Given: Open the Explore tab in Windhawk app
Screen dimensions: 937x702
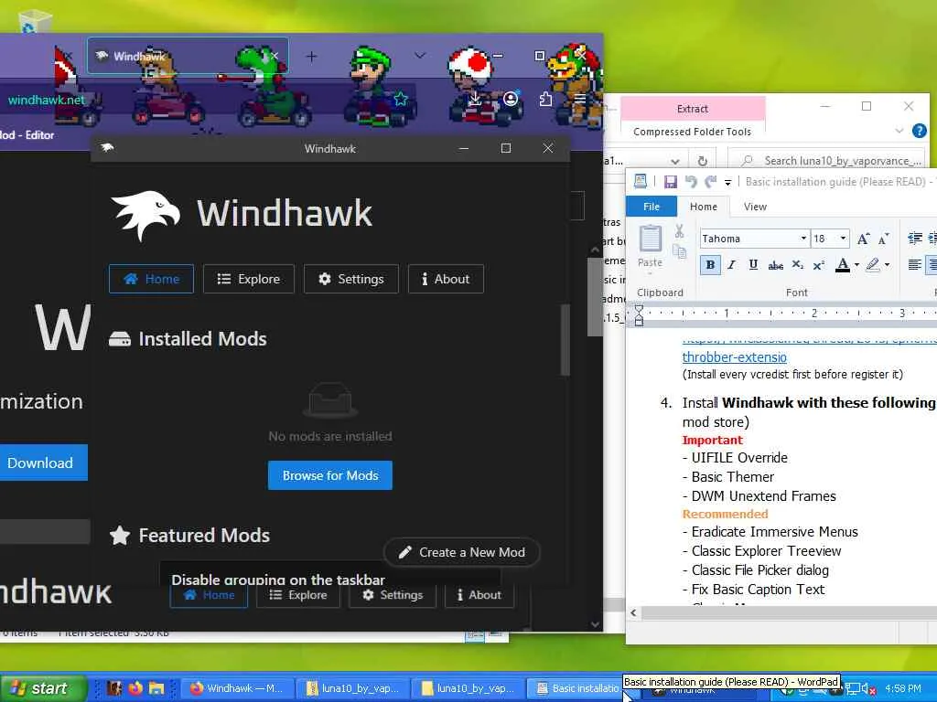Looking at the screenshot, I should tap(249, 279).
